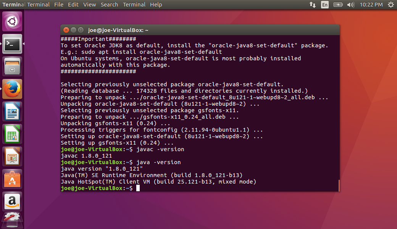Click the terminal scrollbar thumb
The image size is (397, 229).
tap(339, 186)
